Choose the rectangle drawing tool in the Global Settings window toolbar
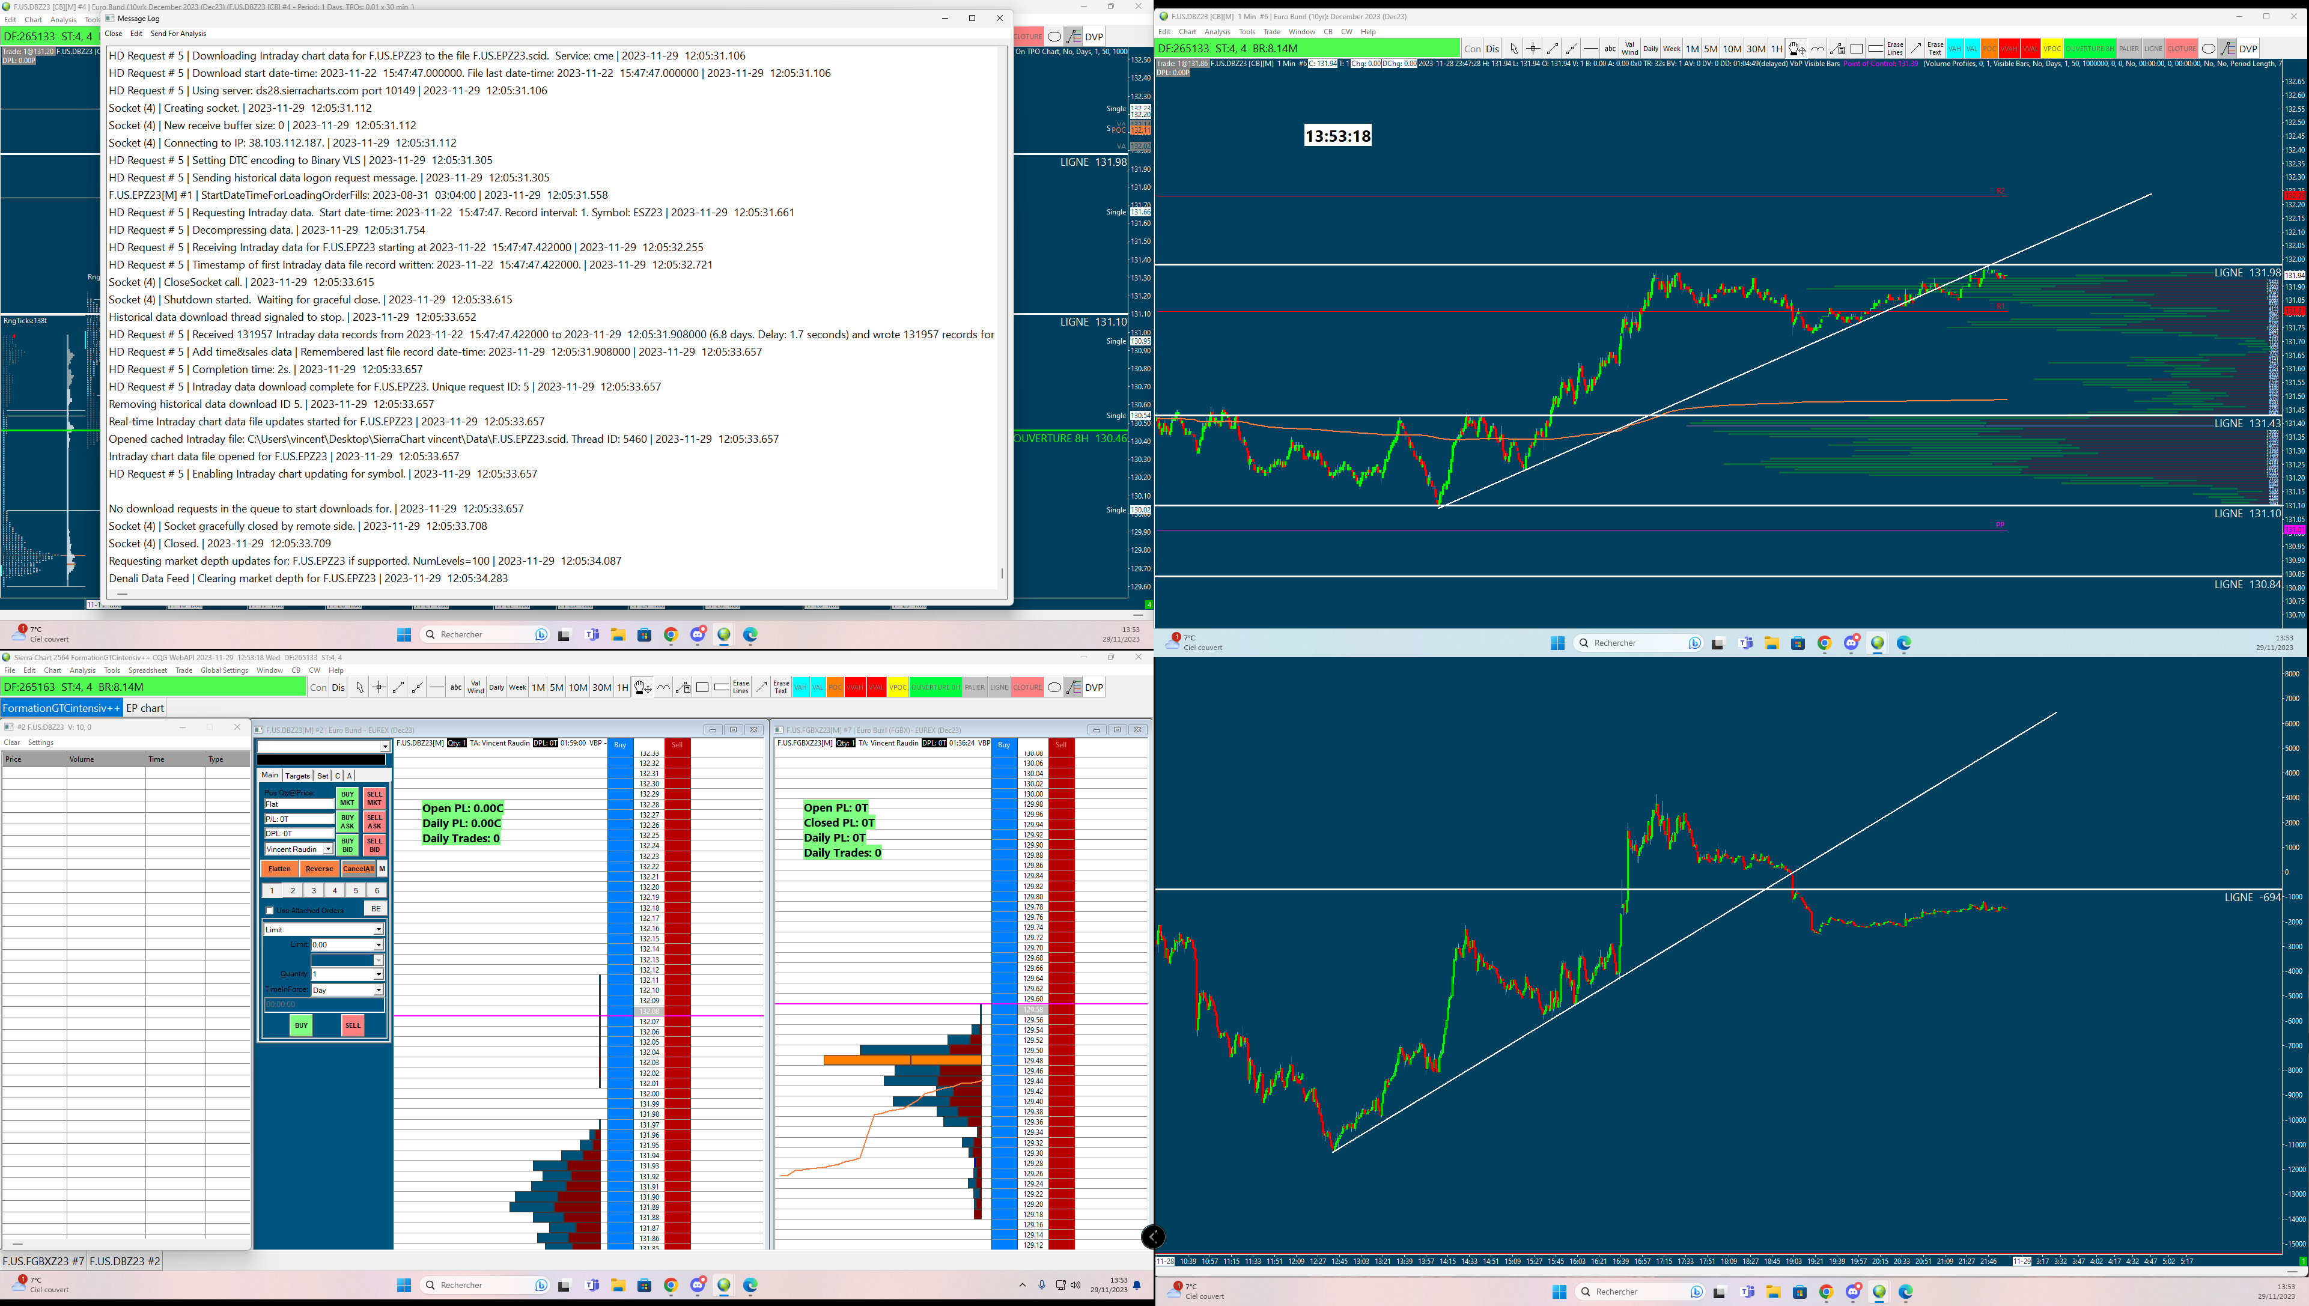This screenshot has width=2309, height=1306. pyautogui.click(x=702, y=688)
